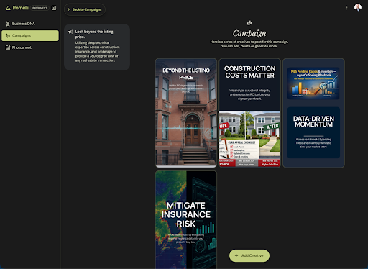Collapse the sidebar panel icon
The height and width of the screenshot is (269, 368).
(x=54, y=8)
